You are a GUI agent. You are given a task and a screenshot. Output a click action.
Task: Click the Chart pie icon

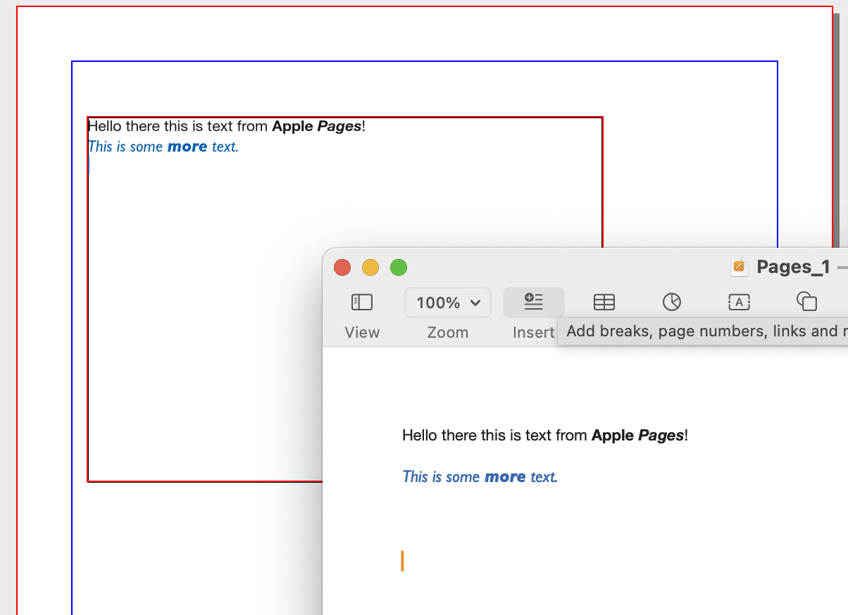[671, 303]
